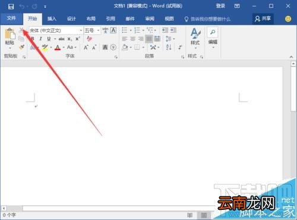Switch to the 布局 Layout tab

click(91, 19)
